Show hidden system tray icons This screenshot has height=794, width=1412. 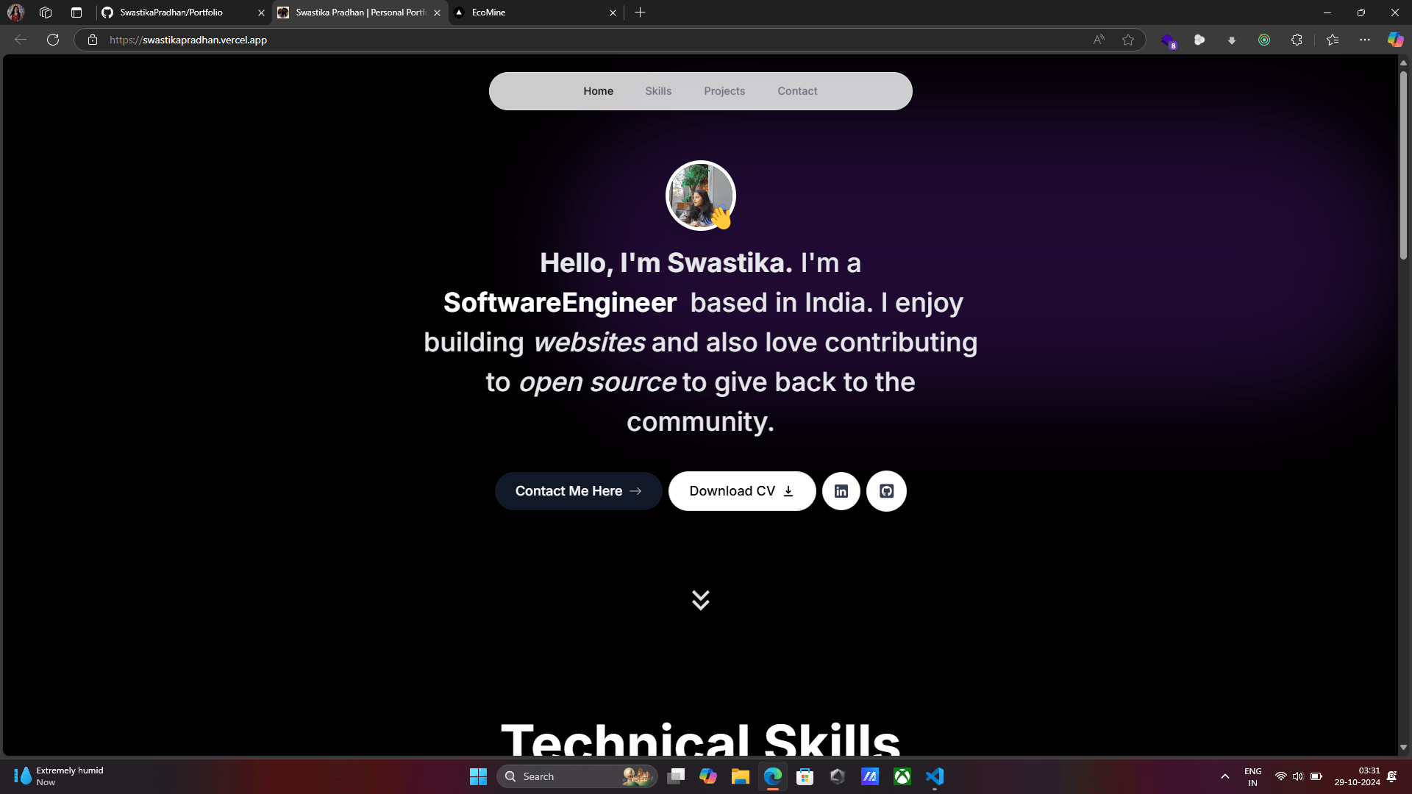[1225, 776]
